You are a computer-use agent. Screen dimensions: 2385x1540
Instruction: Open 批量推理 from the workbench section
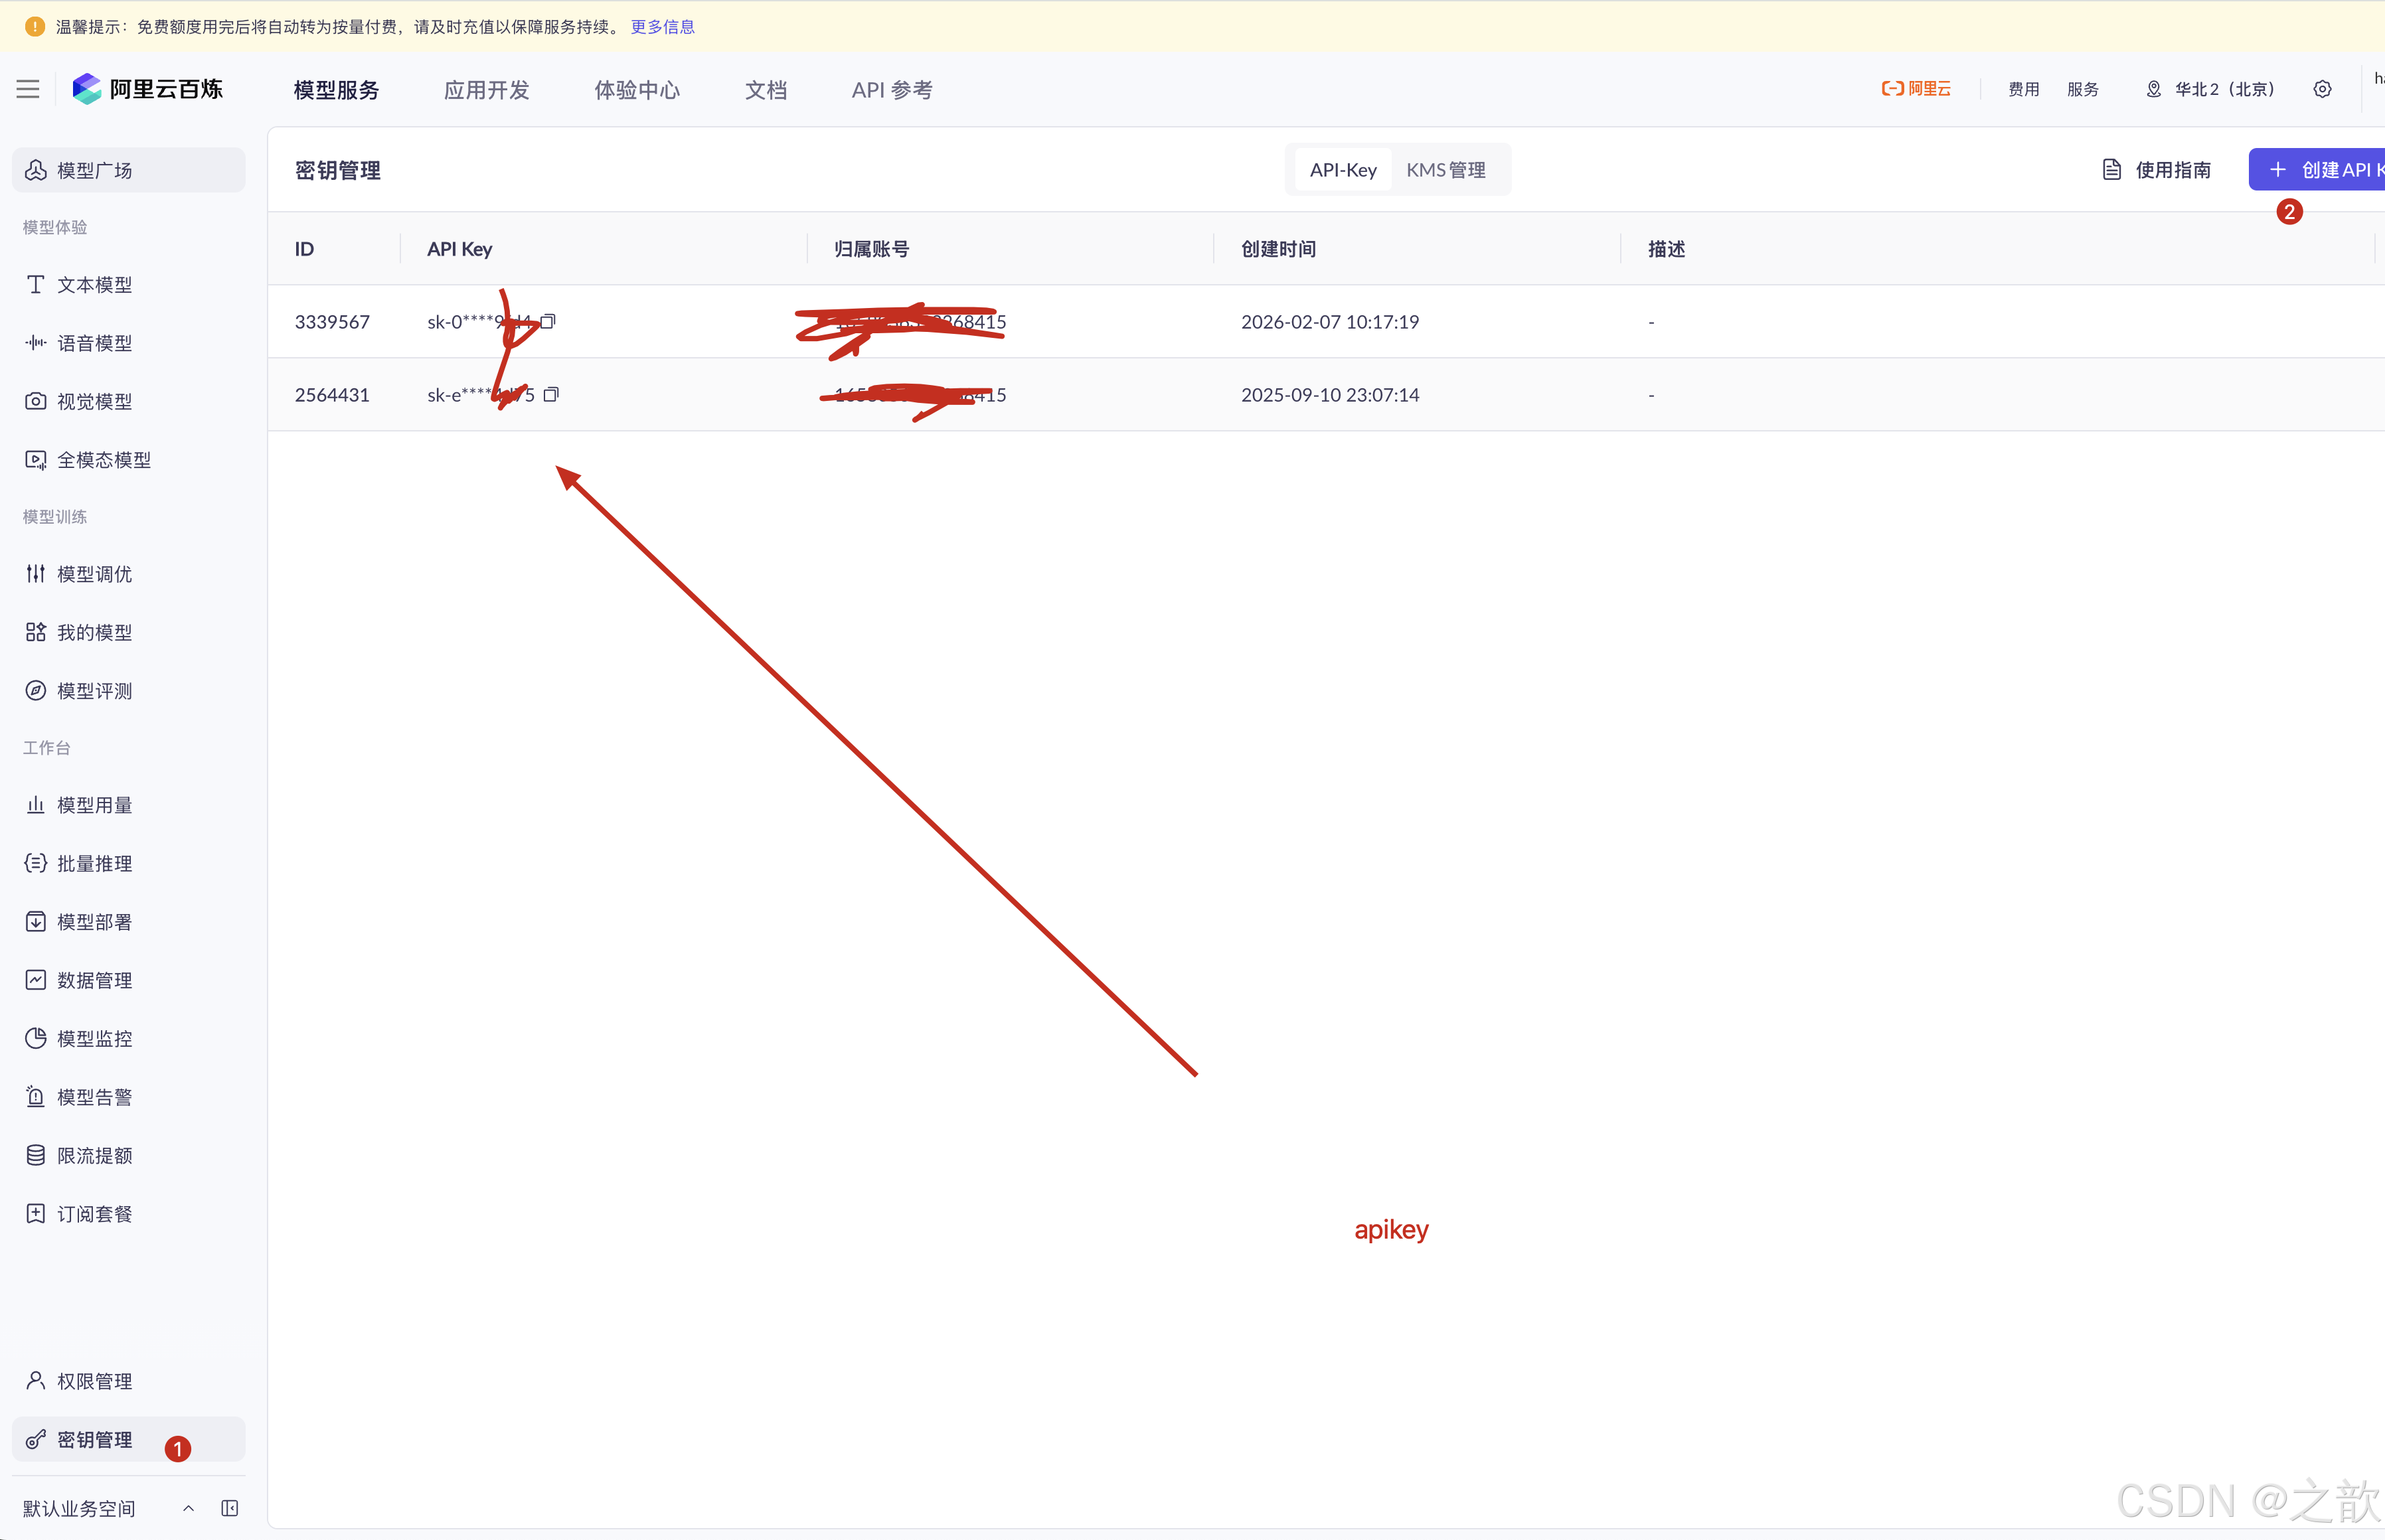click(93, 863)
